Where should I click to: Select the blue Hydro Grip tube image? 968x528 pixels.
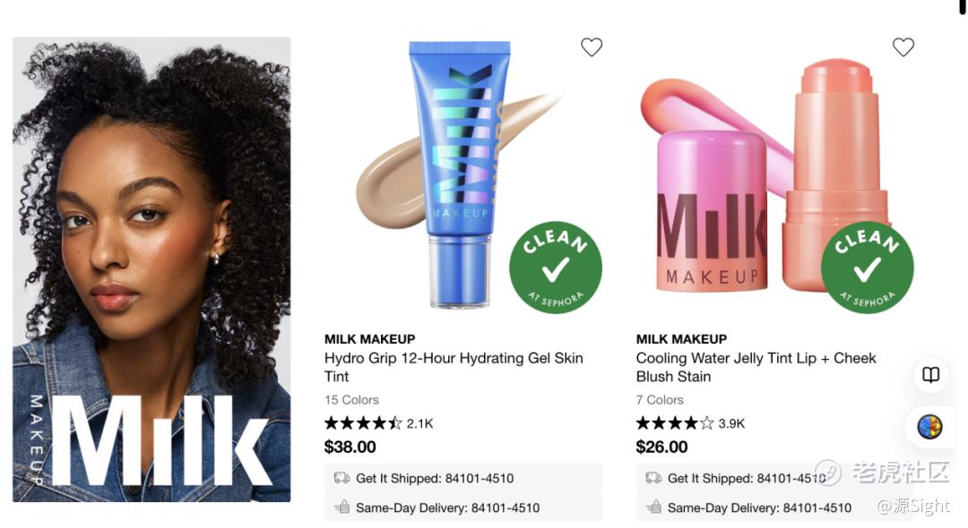coord(459,175)
